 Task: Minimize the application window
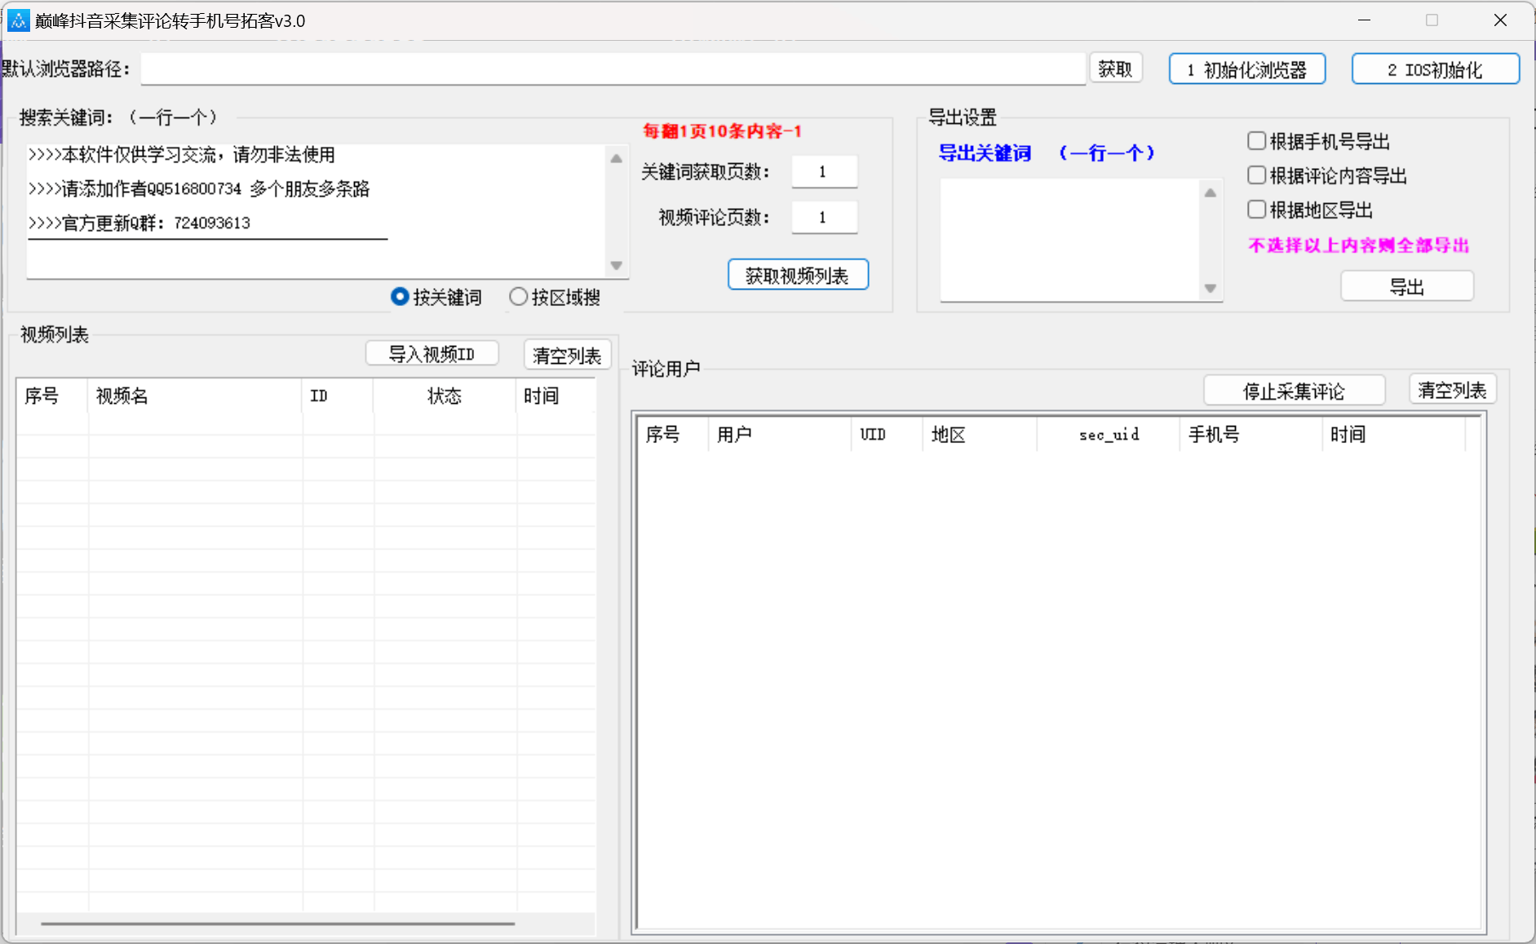[x=1364, y=20]
